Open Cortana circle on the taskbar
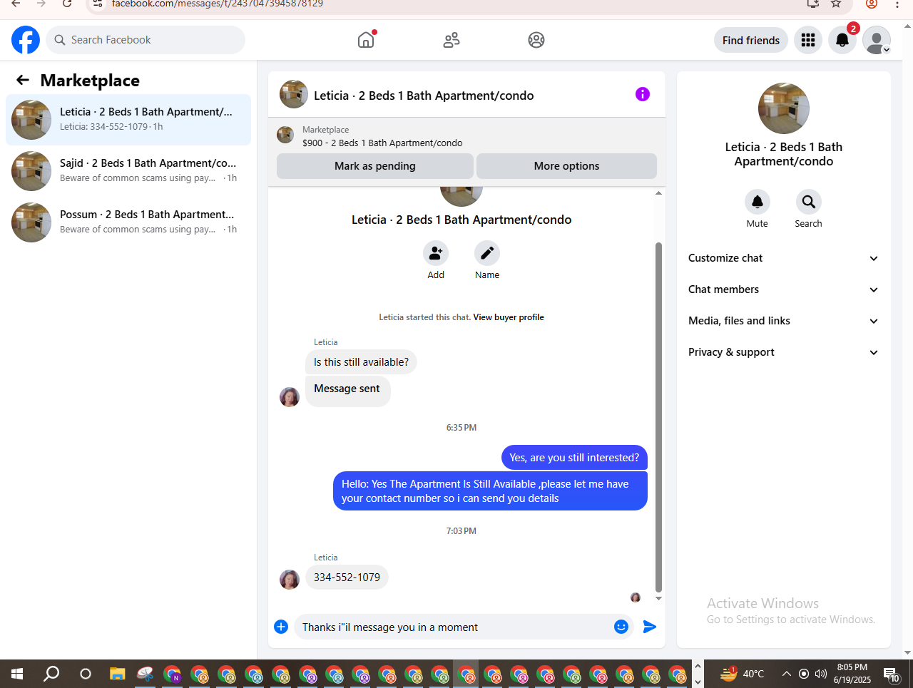The image size is (913, 688). point(86,674)
